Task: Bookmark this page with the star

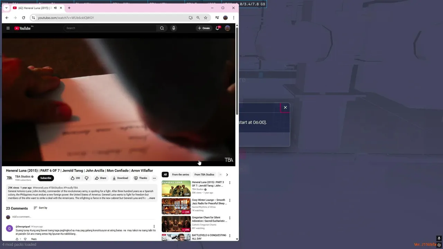Action: [x=206, y=18]
